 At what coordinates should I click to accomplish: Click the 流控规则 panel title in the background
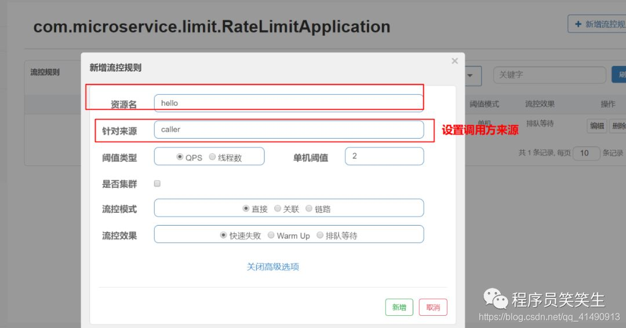pos(45,72)
